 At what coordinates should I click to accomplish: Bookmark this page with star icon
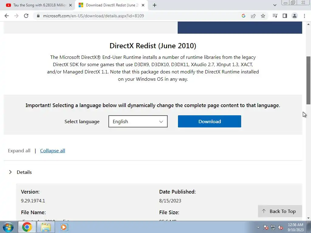[263, 16]
